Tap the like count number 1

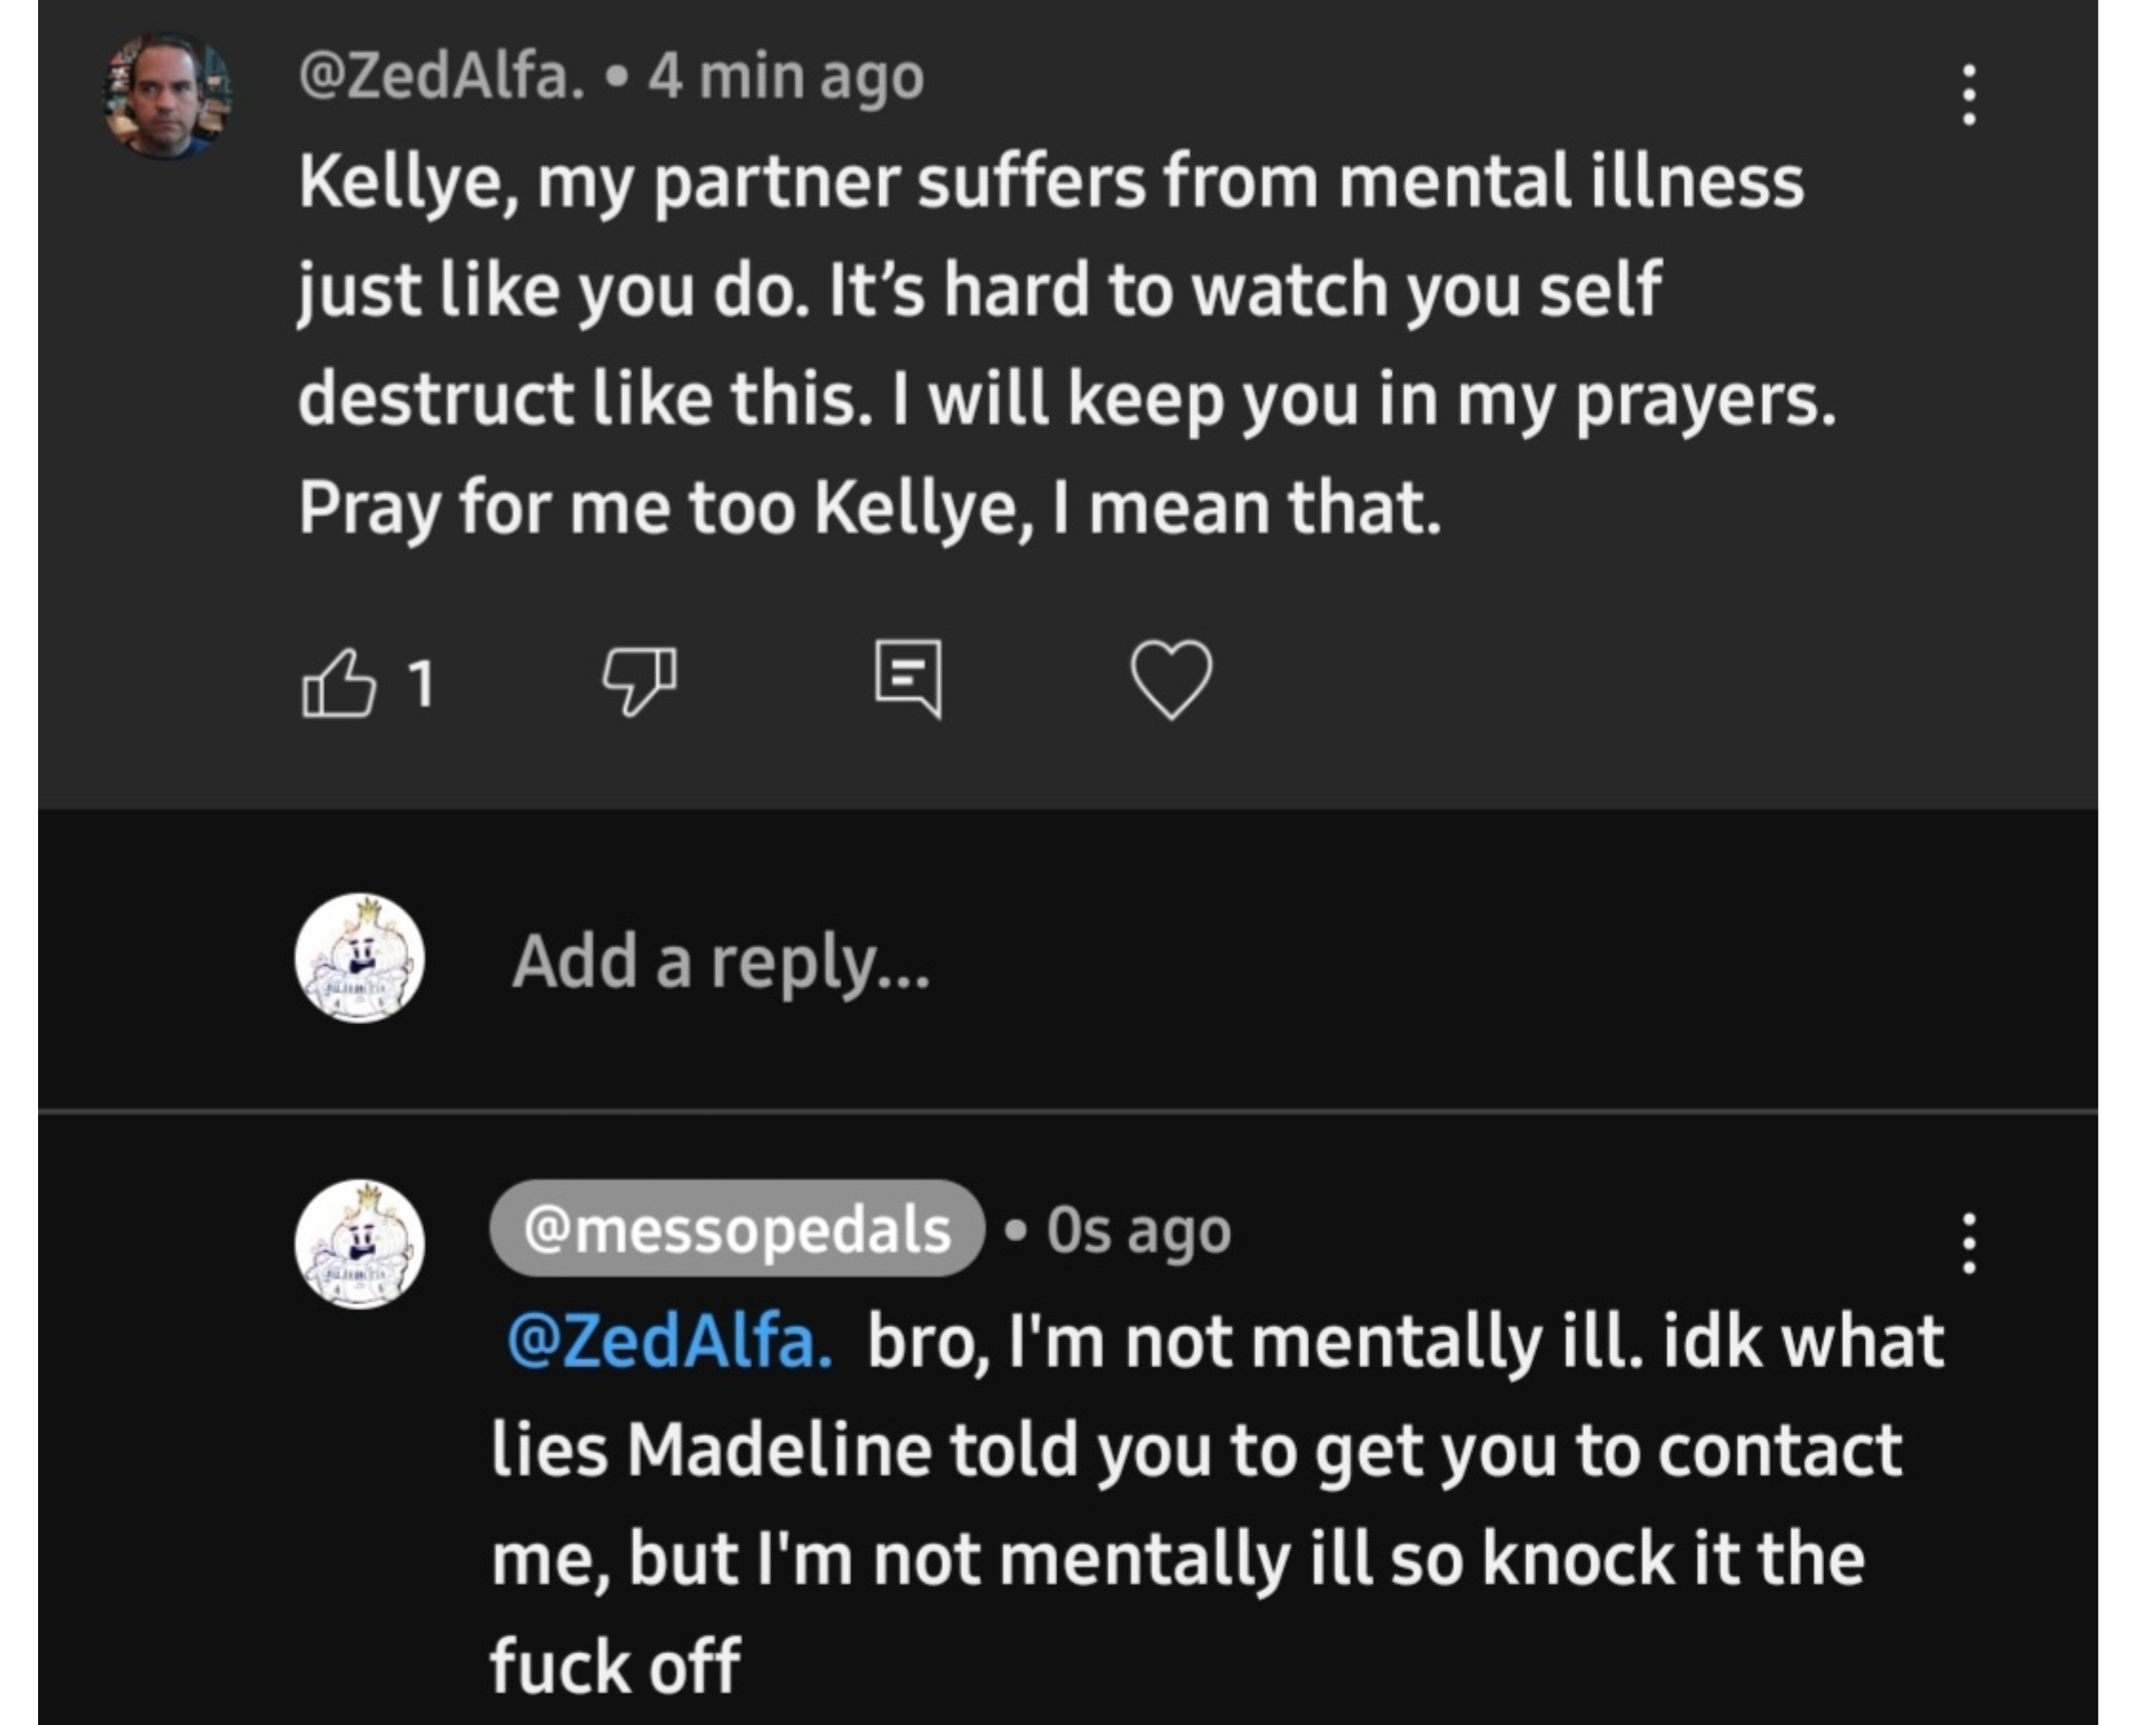pos(423,684)
